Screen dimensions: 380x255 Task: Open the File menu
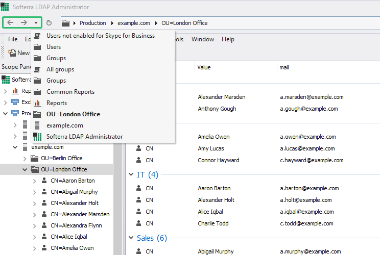click(13, 39)
